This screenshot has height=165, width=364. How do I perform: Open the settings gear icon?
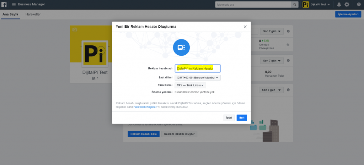347,4
